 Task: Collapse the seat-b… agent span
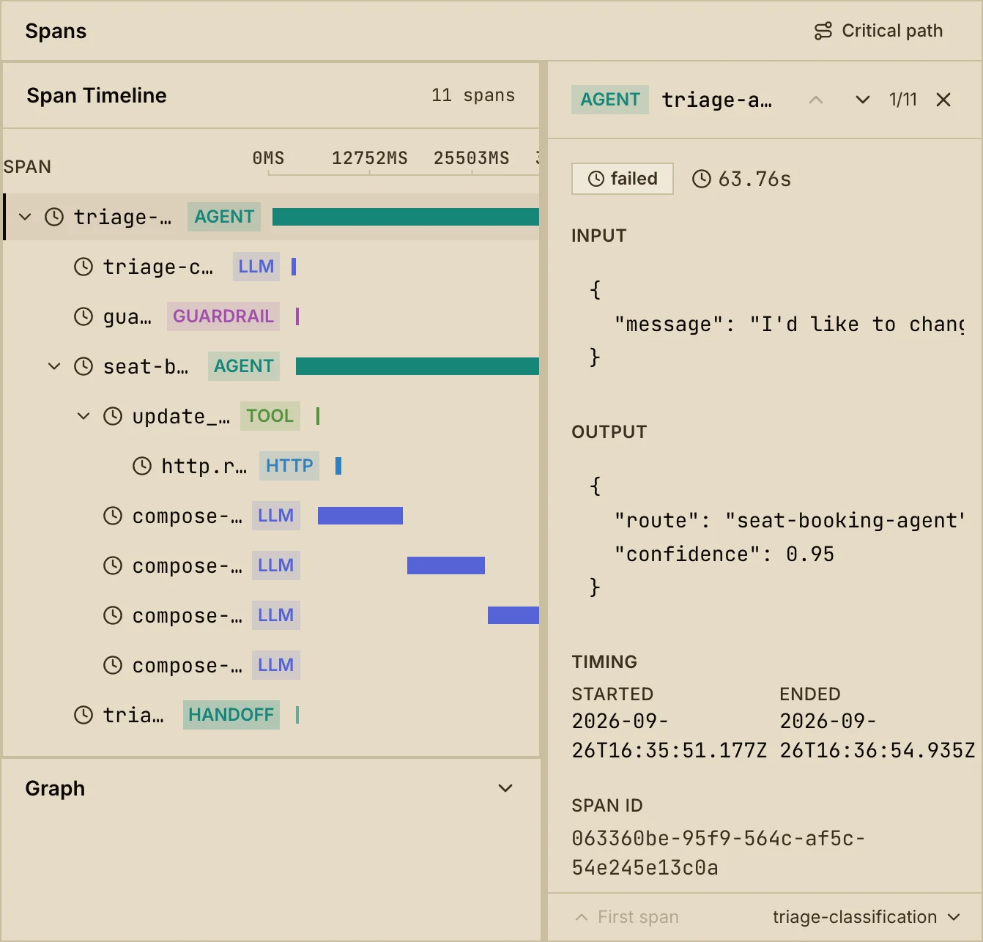(54, 366)
